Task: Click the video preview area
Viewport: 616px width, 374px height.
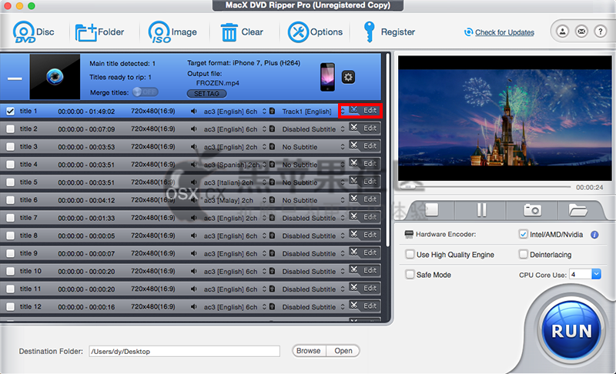Action: coord(505,118)
